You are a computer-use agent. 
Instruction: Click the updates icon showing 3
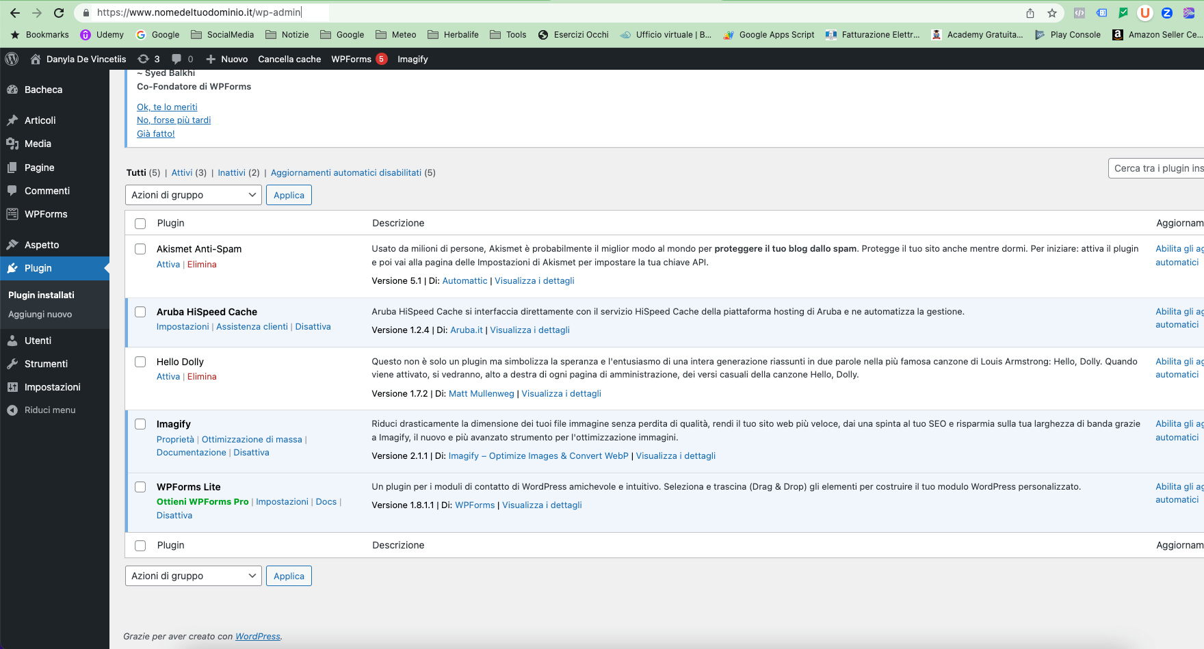148,59
